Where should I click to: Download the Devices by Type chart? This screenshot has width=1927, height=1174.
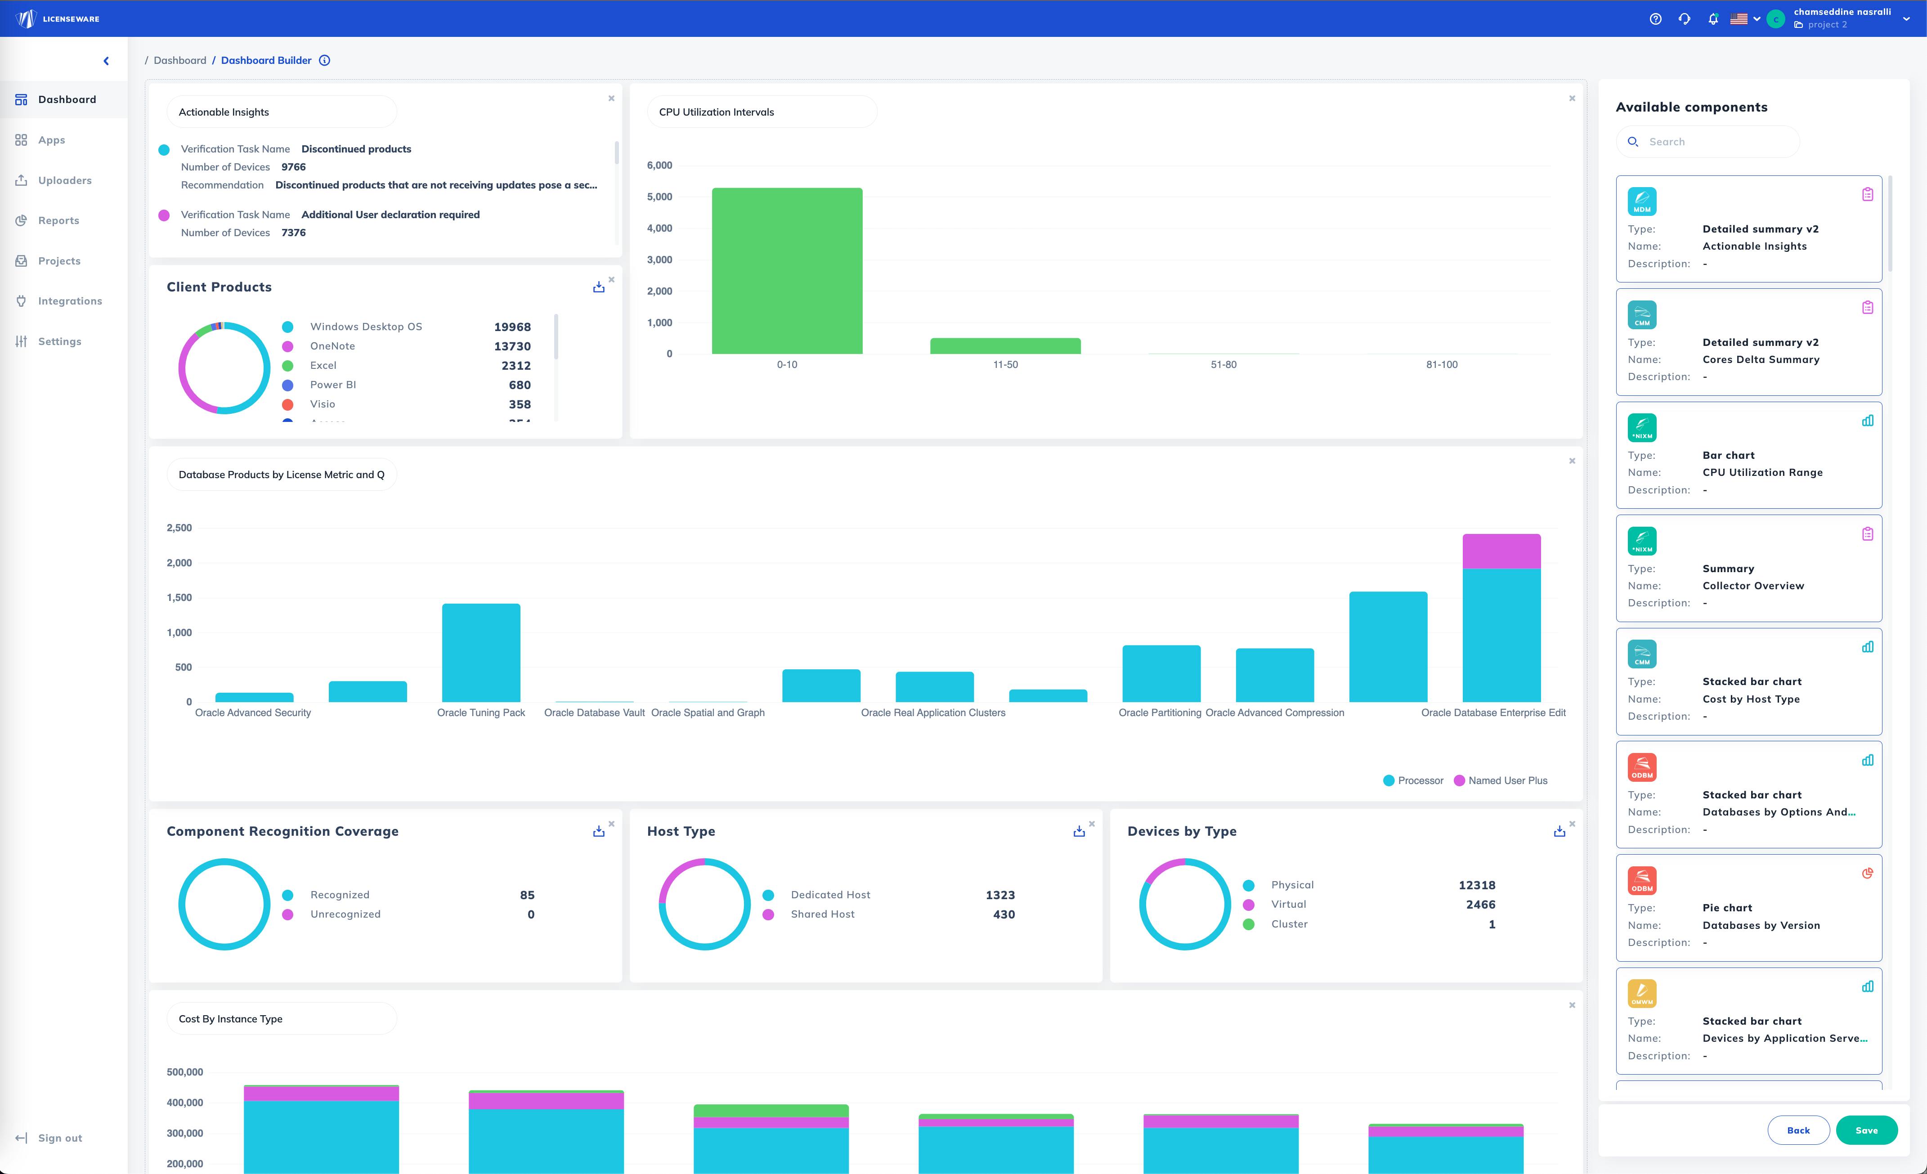[x=1560, y=831]
